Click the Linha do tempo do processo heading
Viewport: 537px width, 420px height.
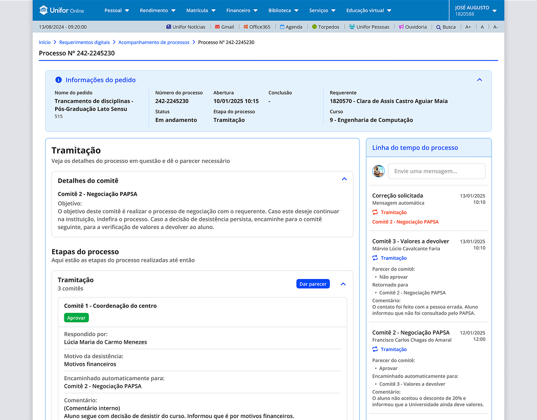tap(415, 148)
